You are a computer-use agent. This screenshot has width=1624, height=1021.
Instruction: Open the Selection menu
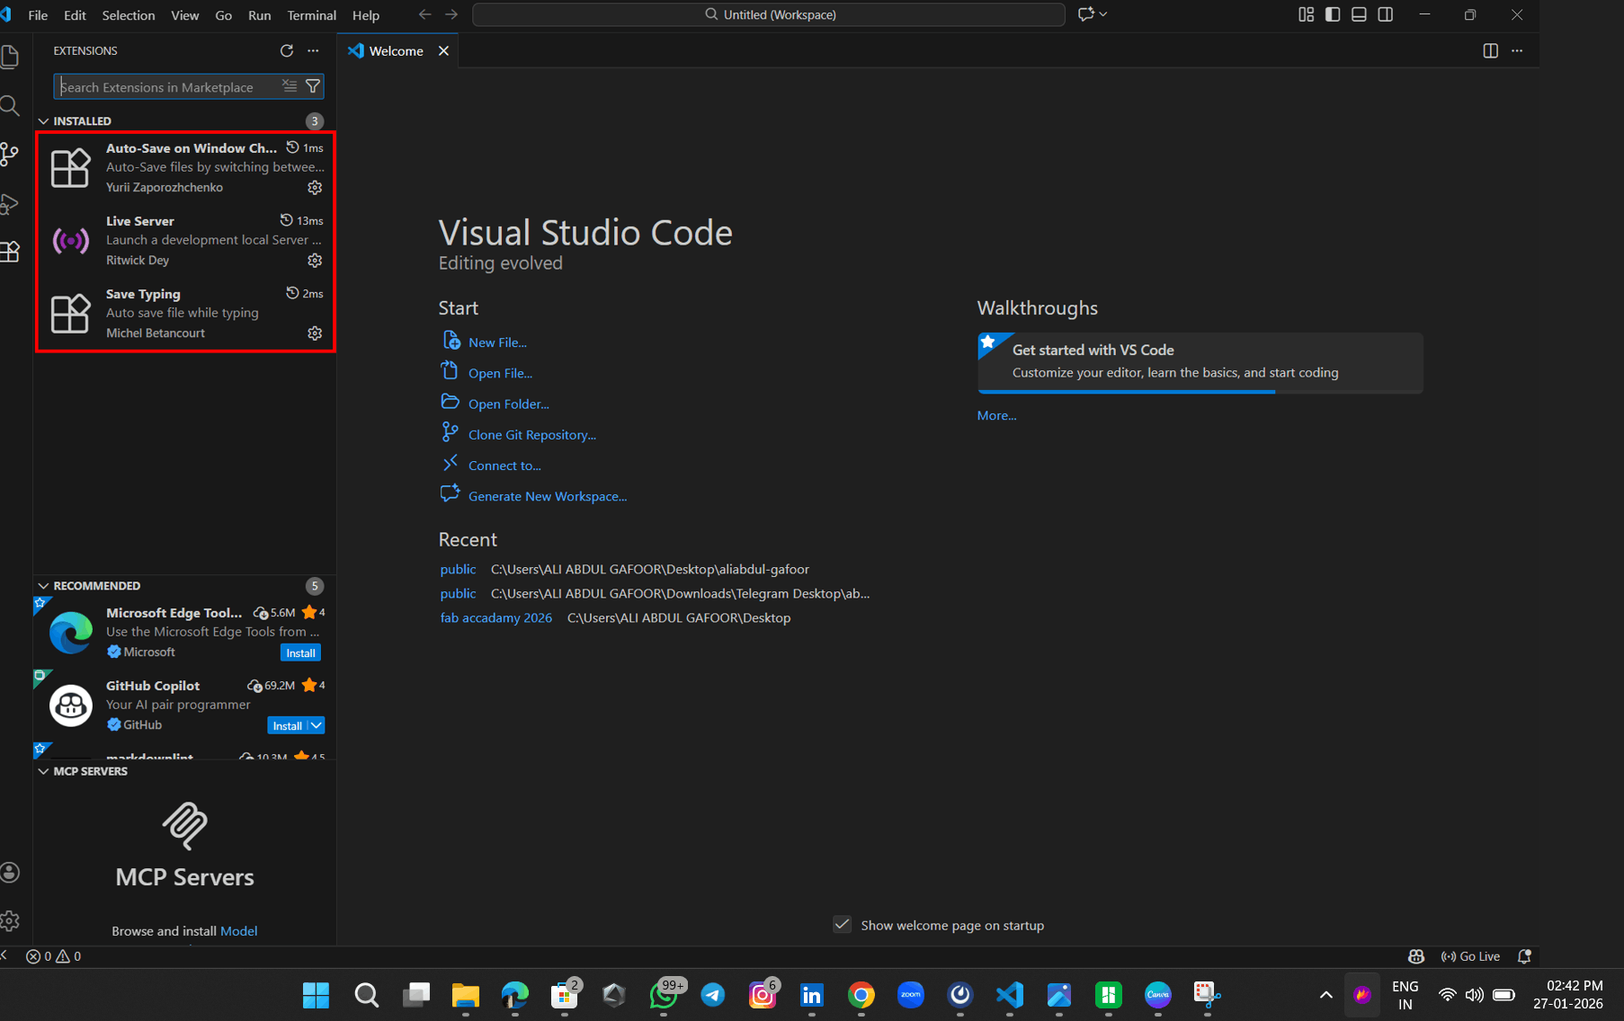(129, 15)
